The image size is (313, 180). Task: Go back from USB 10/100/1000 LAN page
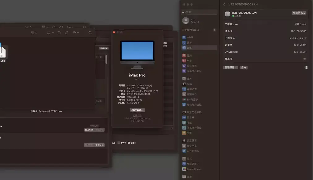tap(224, 4)
